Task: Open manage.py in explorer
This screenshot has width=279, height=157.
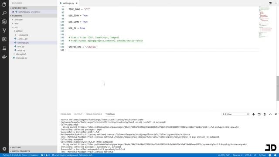Action: tap(21, 58)
